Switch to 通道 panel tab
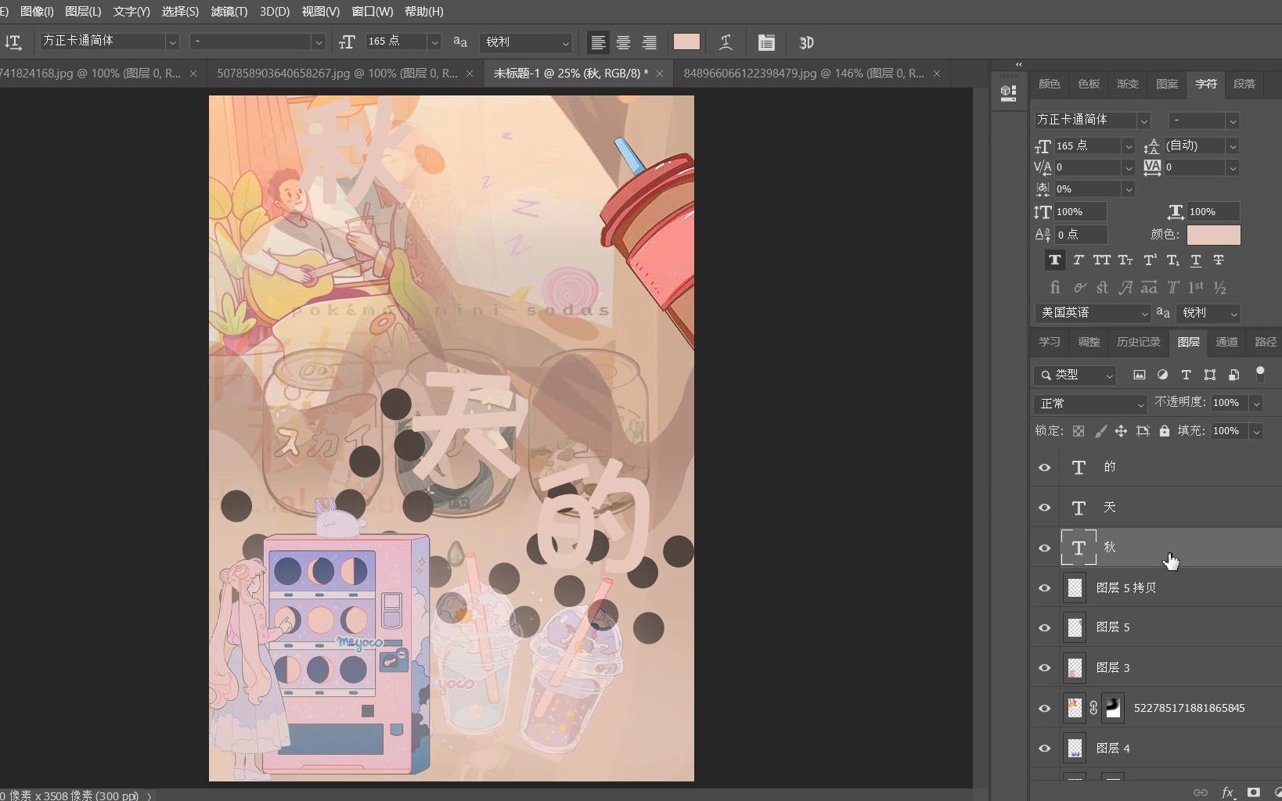 coord(1226,342)
